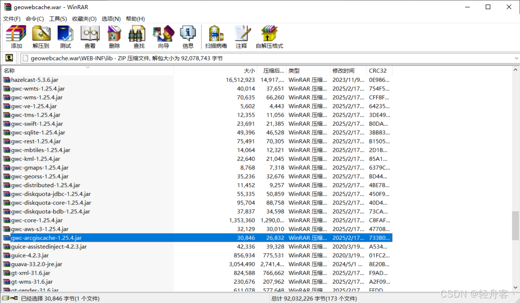
Task: Click the highlighted gwc-arcgiscache-1.25.4.jar row
Action: point(197,238)
